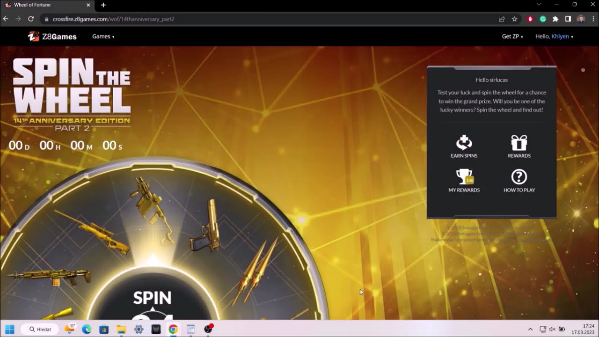Open the green Grammarly extension

(x=543, y=19)
